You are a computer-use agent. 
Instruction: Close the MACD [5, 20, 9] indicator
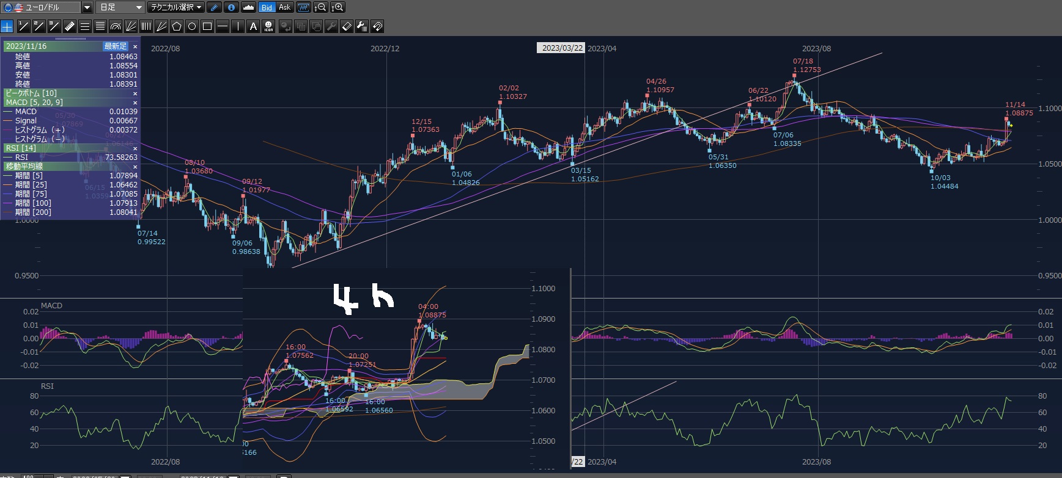click(x=135, y=103)
